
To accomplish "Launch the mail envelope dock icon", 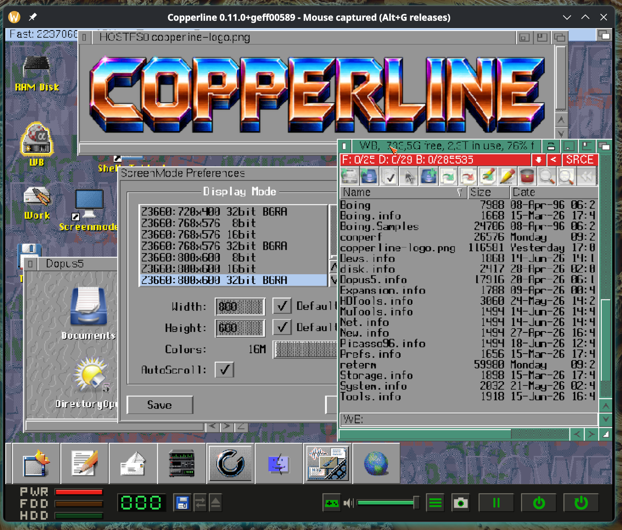I will click(133, 464).
